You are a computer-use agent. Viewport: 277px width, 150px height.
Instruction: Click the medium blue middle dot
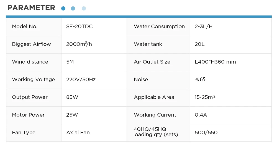coord(73,8)
